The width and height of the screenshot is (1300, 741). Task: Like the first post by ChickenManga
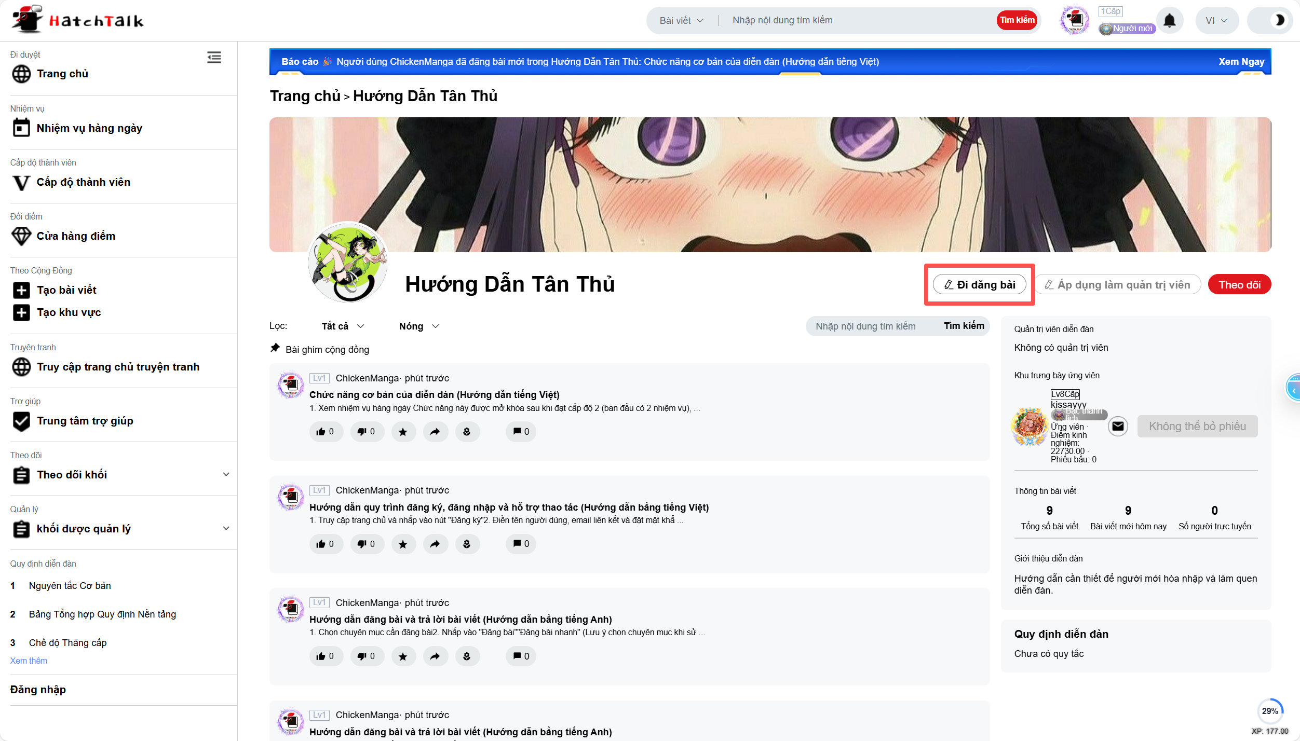coord(326,432)
